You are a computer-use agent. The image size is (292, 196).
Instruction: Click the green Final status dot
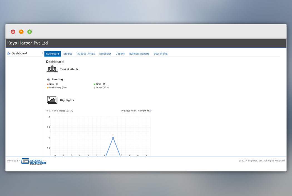(x=95, y=84)
